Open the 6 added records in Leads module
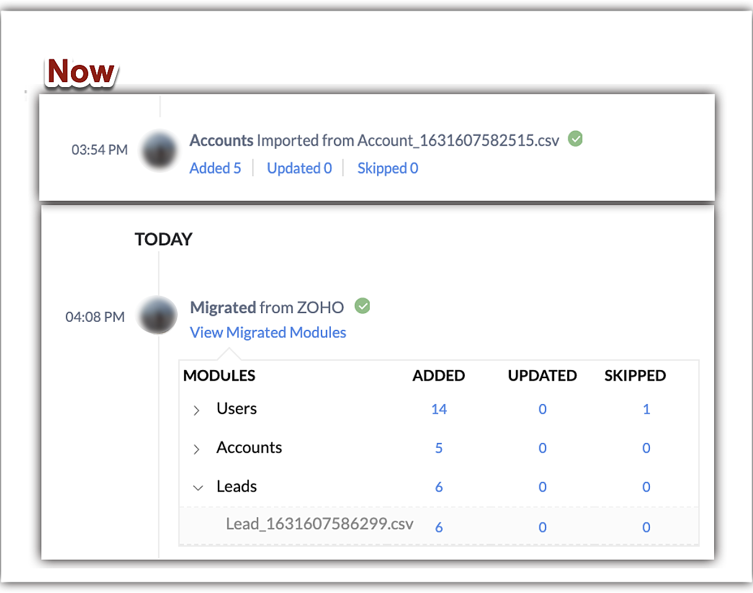The image size is (753, 593). click(x=439, y=487)
